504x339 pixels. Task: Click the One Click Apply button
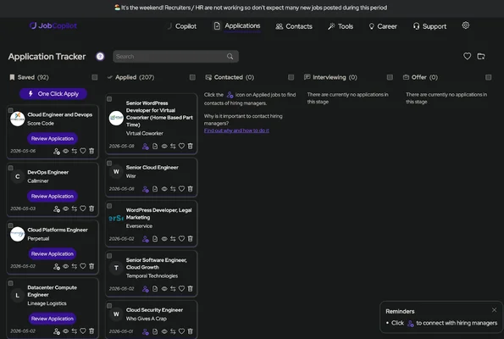pos(53,94)
